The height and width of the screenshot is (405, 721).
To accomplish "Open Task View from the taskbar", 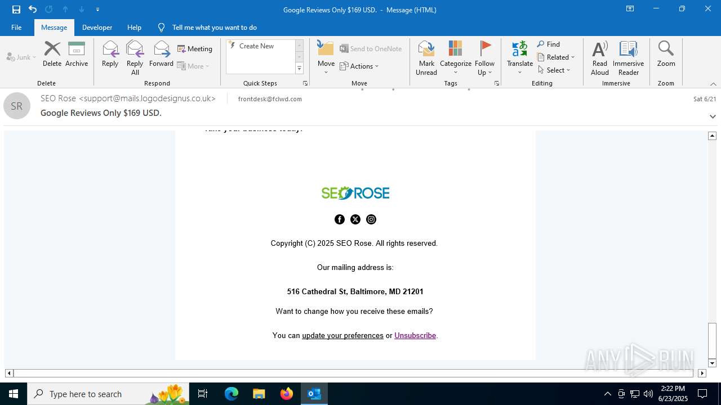I will tap(203, 394).
